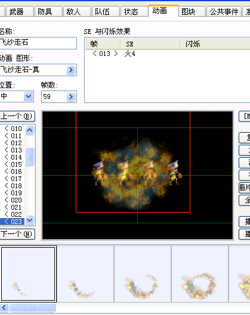Click cell strip scroll left arrow
250x315 pixels.
[x=4, y=308]
